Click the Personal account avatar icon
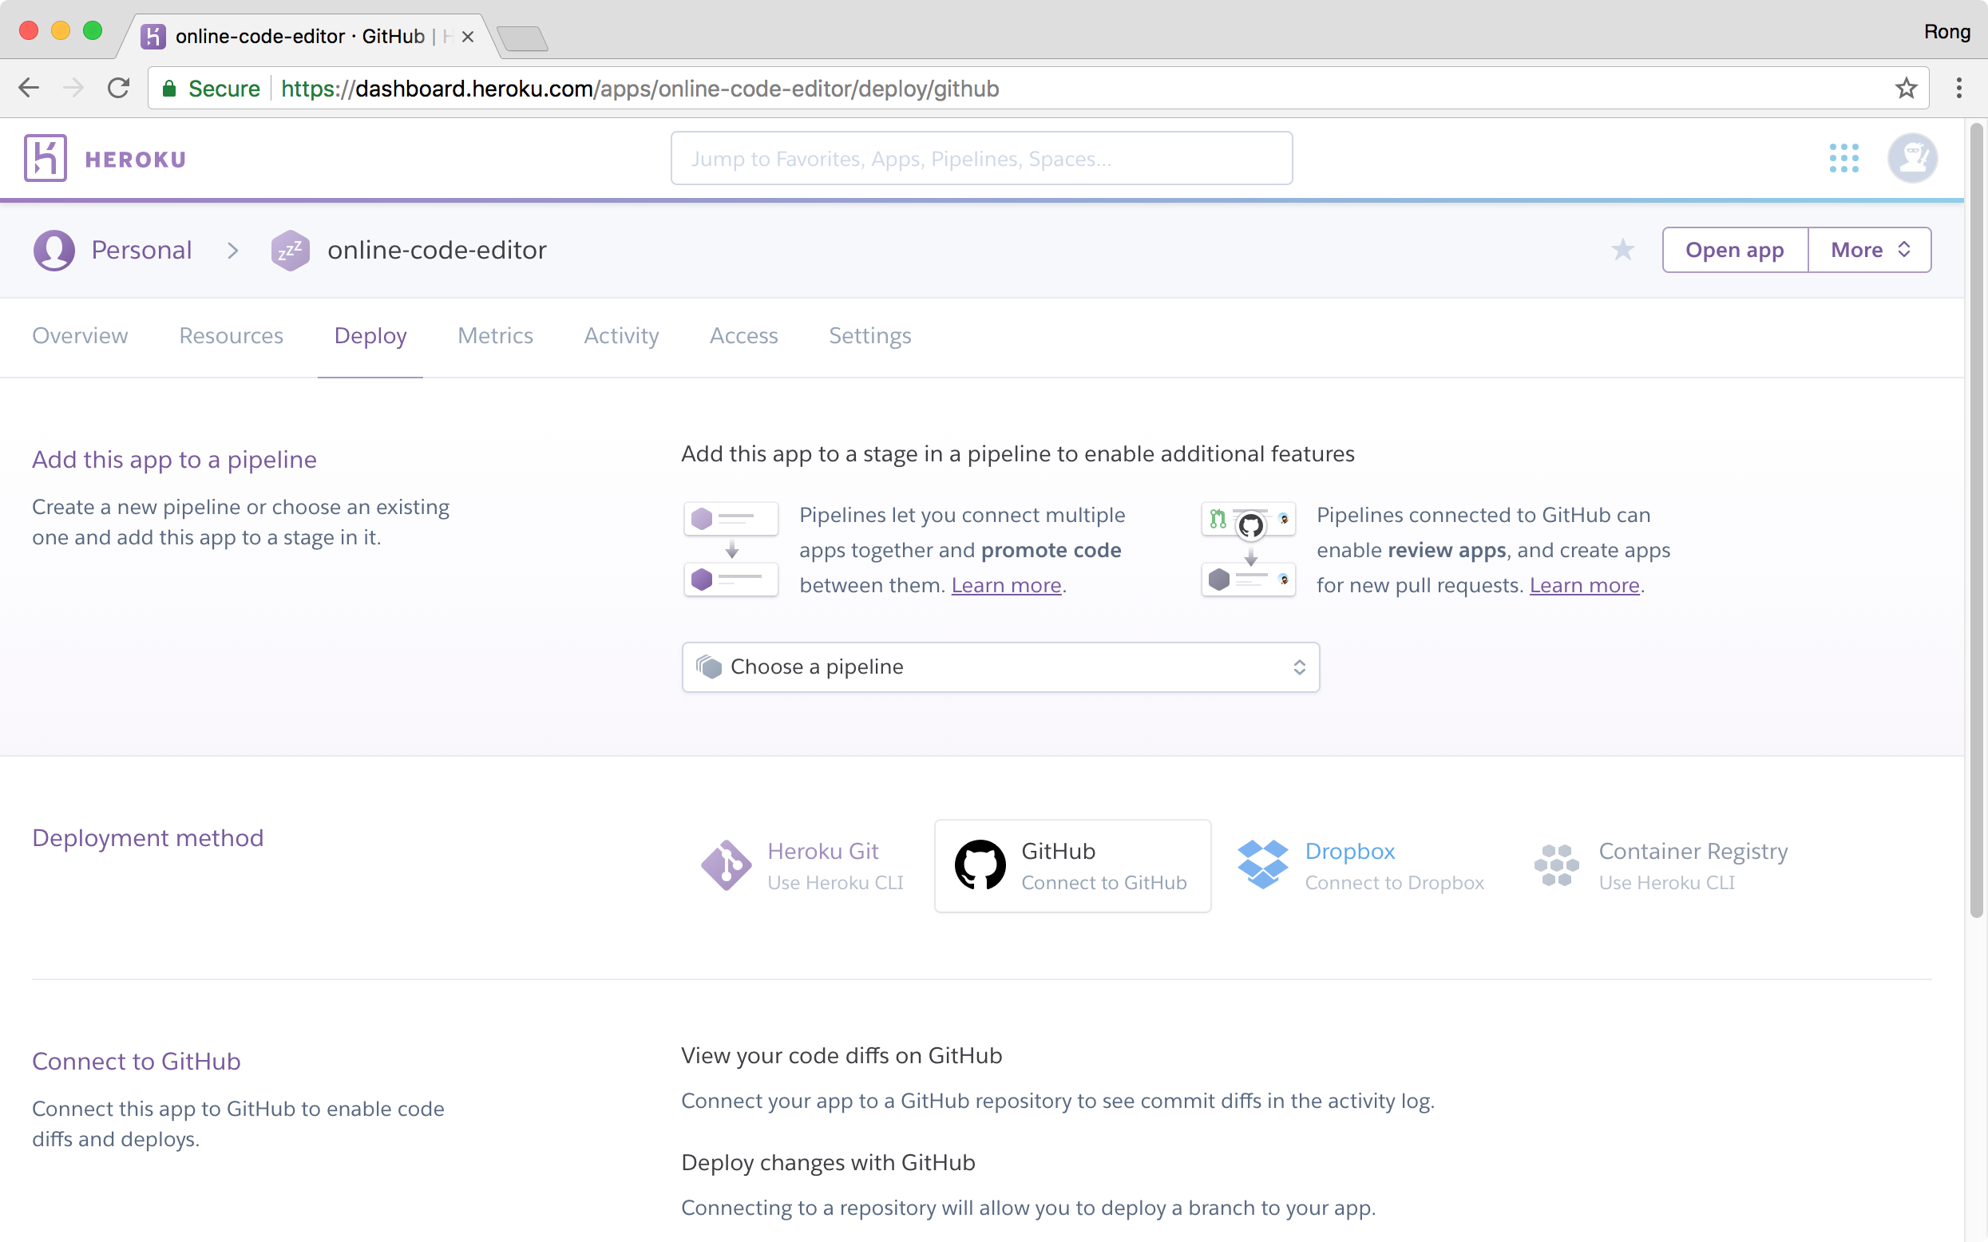1988x1242 pixels. tap(54, 250)
